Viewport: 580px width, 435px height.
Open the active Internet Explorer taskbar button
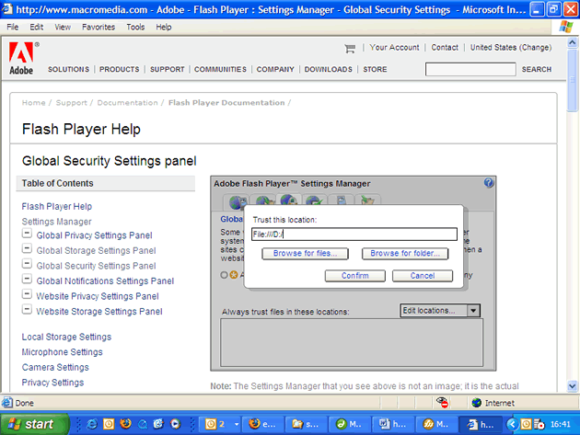(480, 424)
